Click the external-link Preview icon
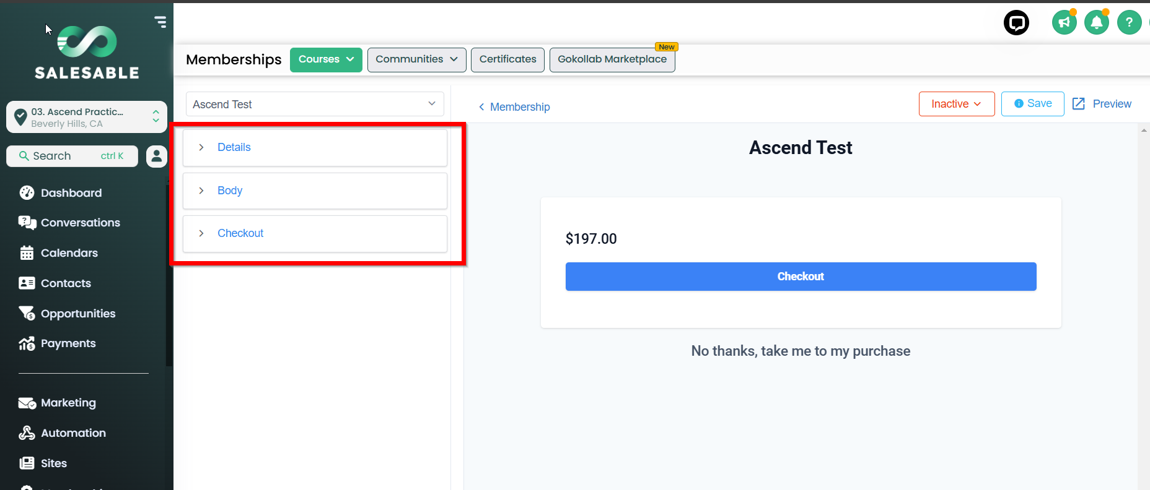This screenshot has height=490, width=1150. tap(1079, 104)
